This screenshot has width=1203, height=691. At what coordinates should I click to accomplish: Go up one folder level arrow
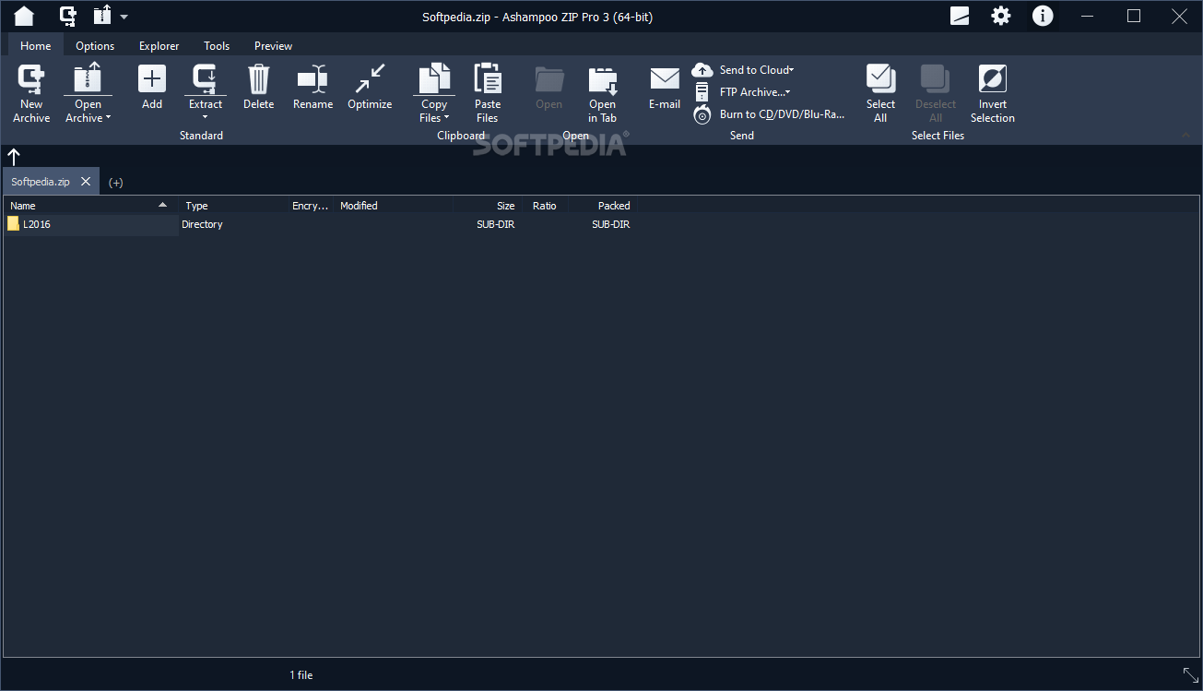(x=14, y=157)
